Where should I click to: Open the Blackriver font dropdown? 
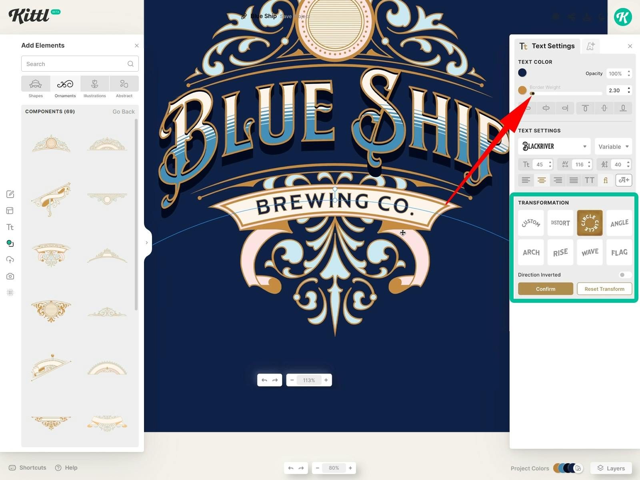tap(554, 147)
